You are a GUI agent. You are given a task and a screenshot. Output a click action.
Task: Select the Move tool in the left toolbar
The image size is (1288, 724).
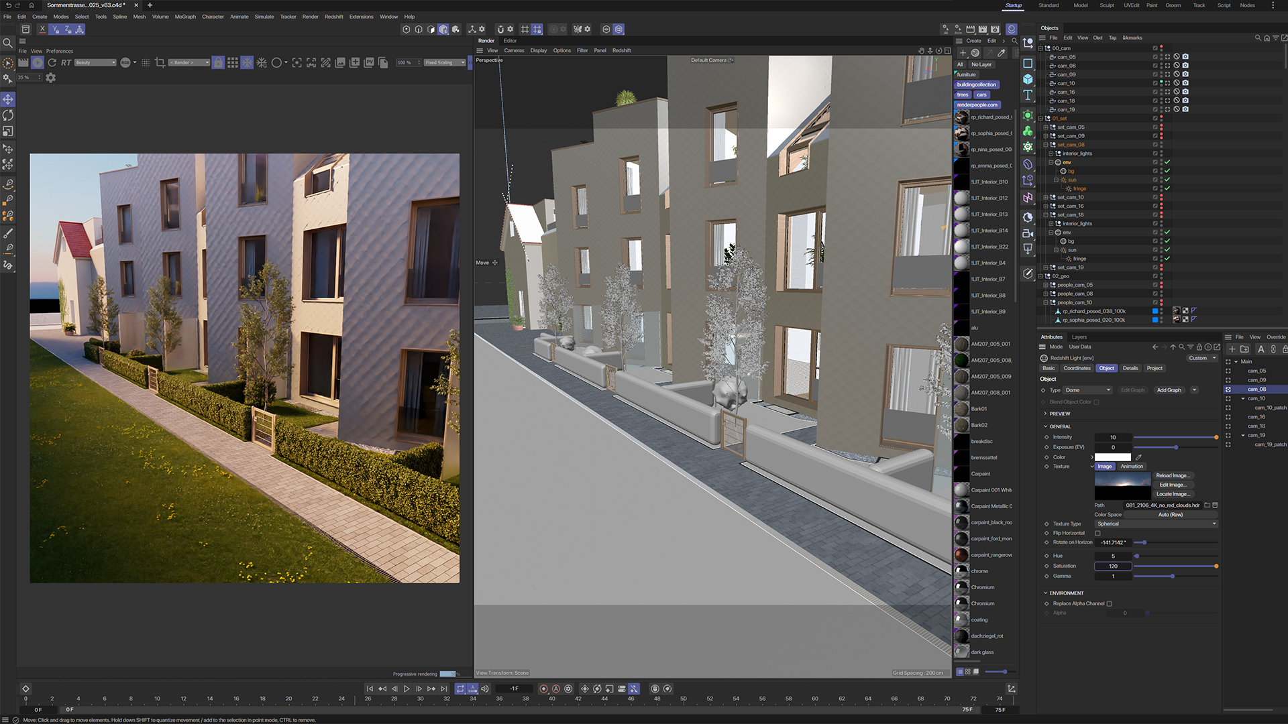point(8,99)
